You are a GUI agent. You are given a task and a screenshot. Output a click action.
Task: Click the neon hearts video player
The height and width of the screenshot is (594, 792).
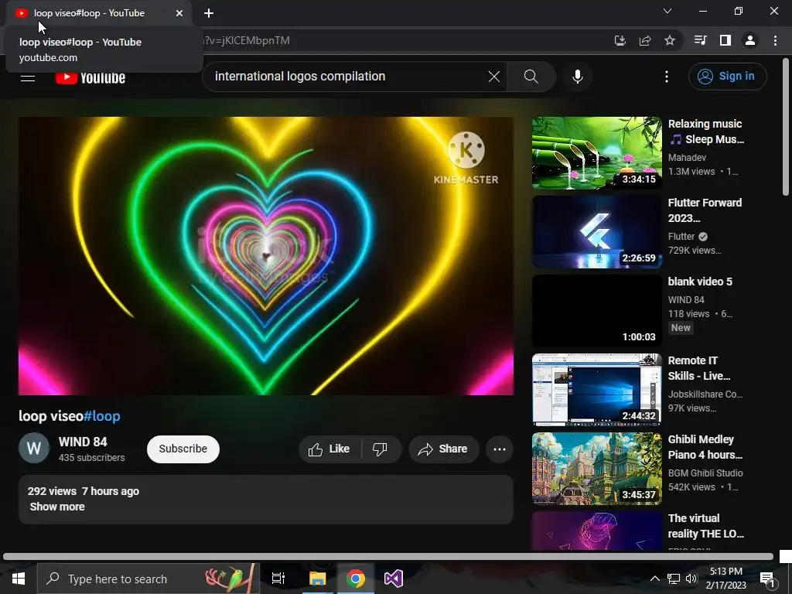pos(266,256)
